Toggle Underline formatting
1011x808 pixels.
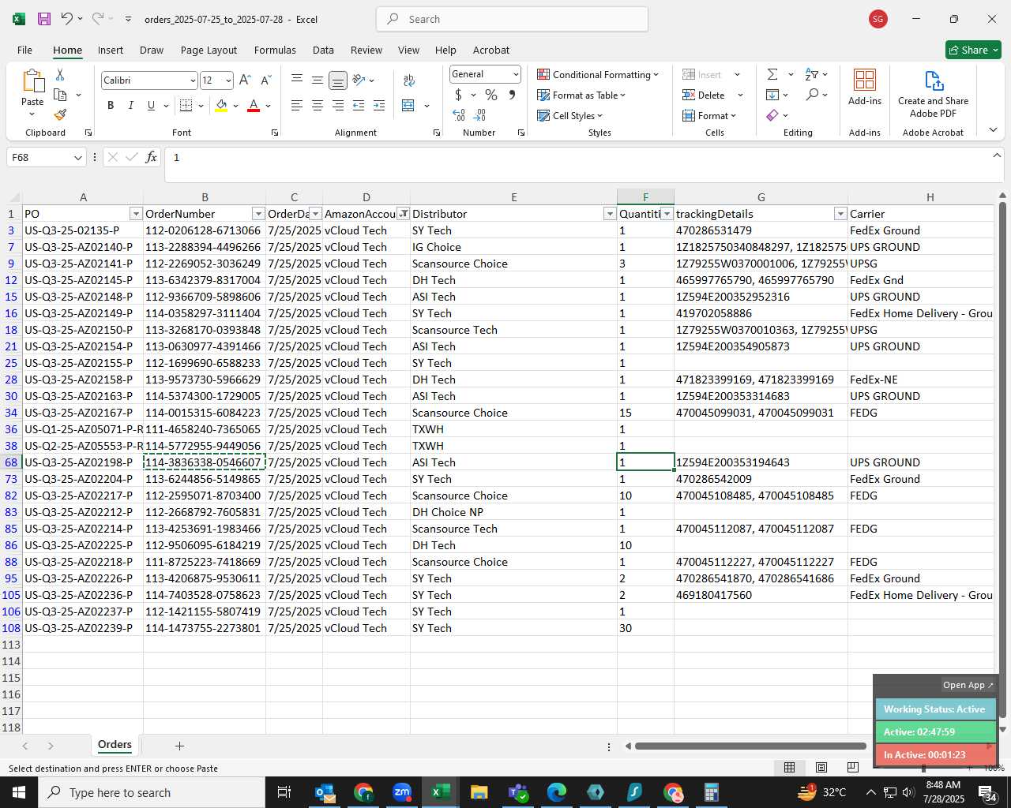151,106
